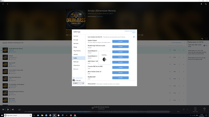
Task: Toggle the loop icon under album art
Action: tap(67, 35)
